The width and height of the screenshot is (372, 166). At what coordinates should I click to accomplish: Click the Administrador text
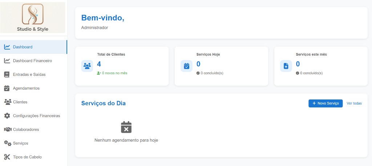point(95,27)
